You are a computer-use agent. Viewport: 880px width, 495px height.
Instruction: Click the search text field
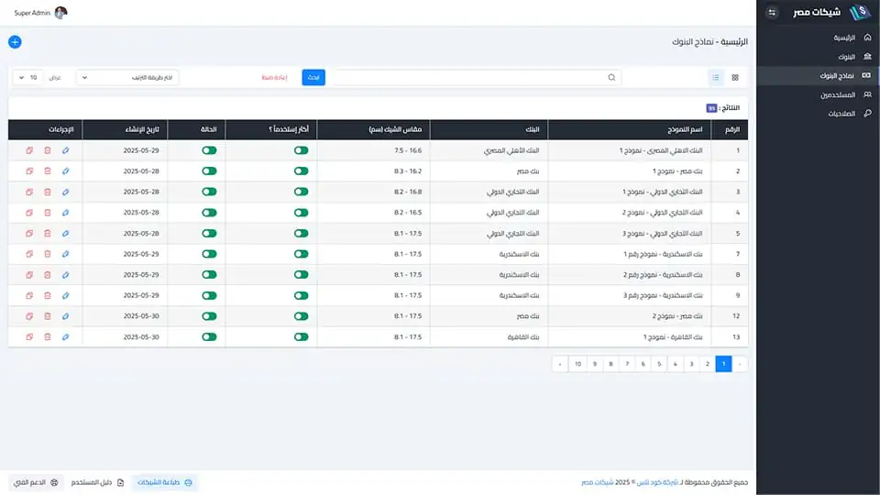point(477,77)
